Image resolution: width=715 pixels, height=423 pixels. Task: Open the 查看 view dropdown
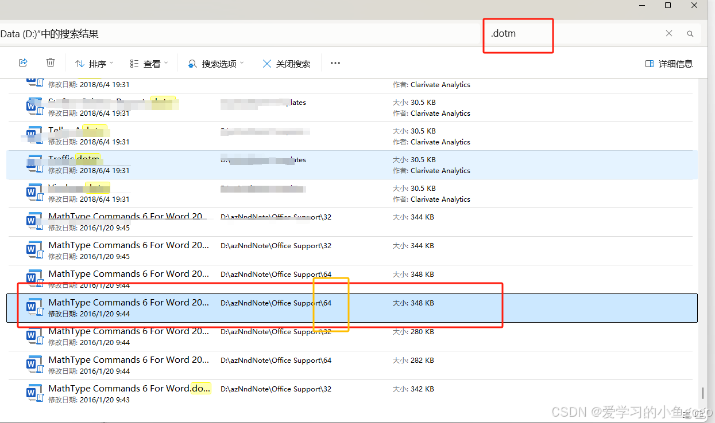pos(149,64)
